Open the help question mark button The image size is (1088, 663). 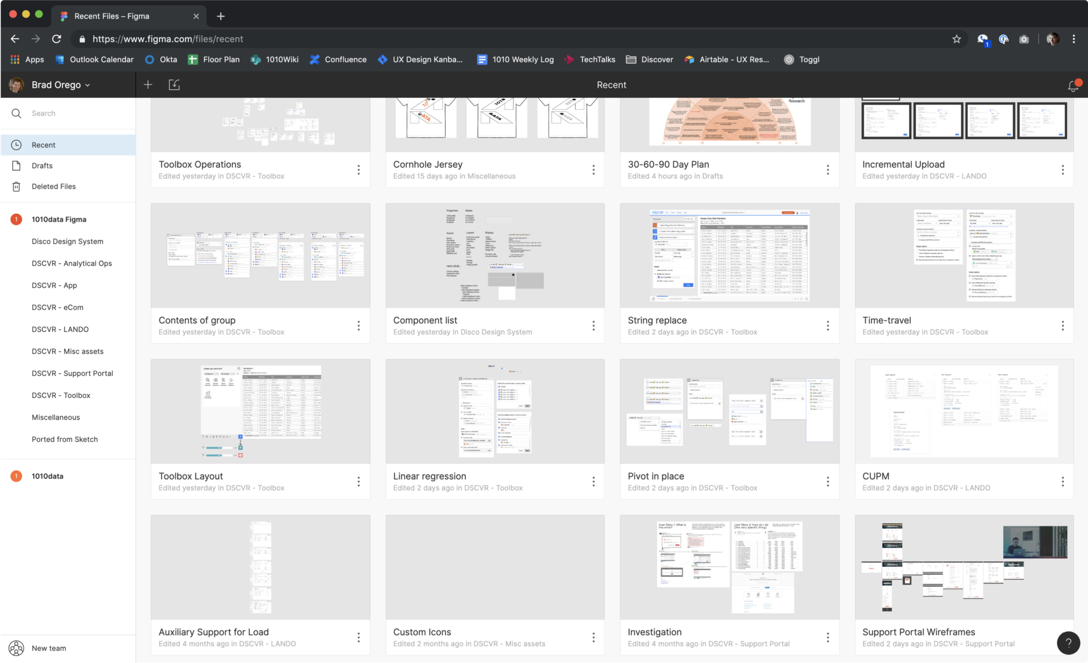click(x=1068, y=643)
